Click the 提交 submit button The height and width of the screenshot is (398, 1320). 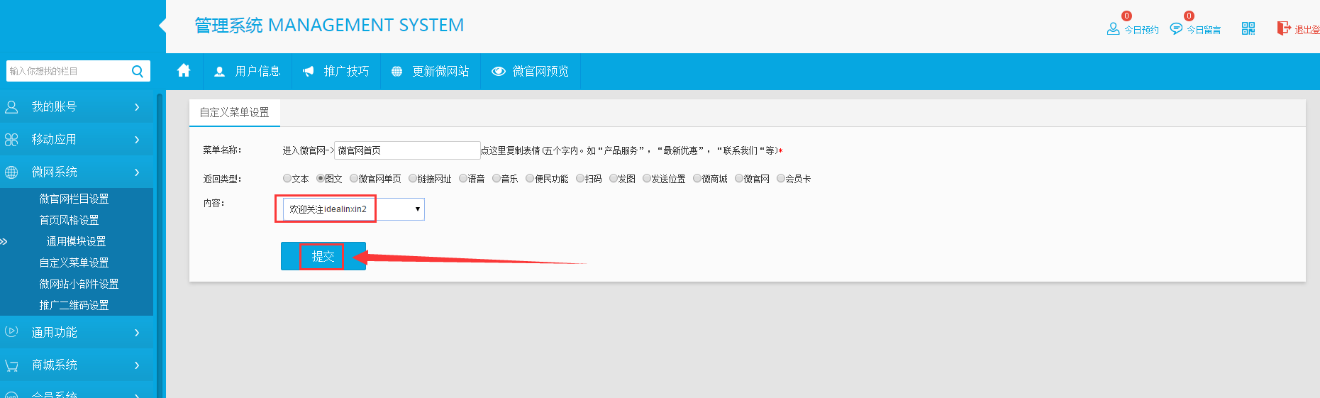[x=323, y=256]
